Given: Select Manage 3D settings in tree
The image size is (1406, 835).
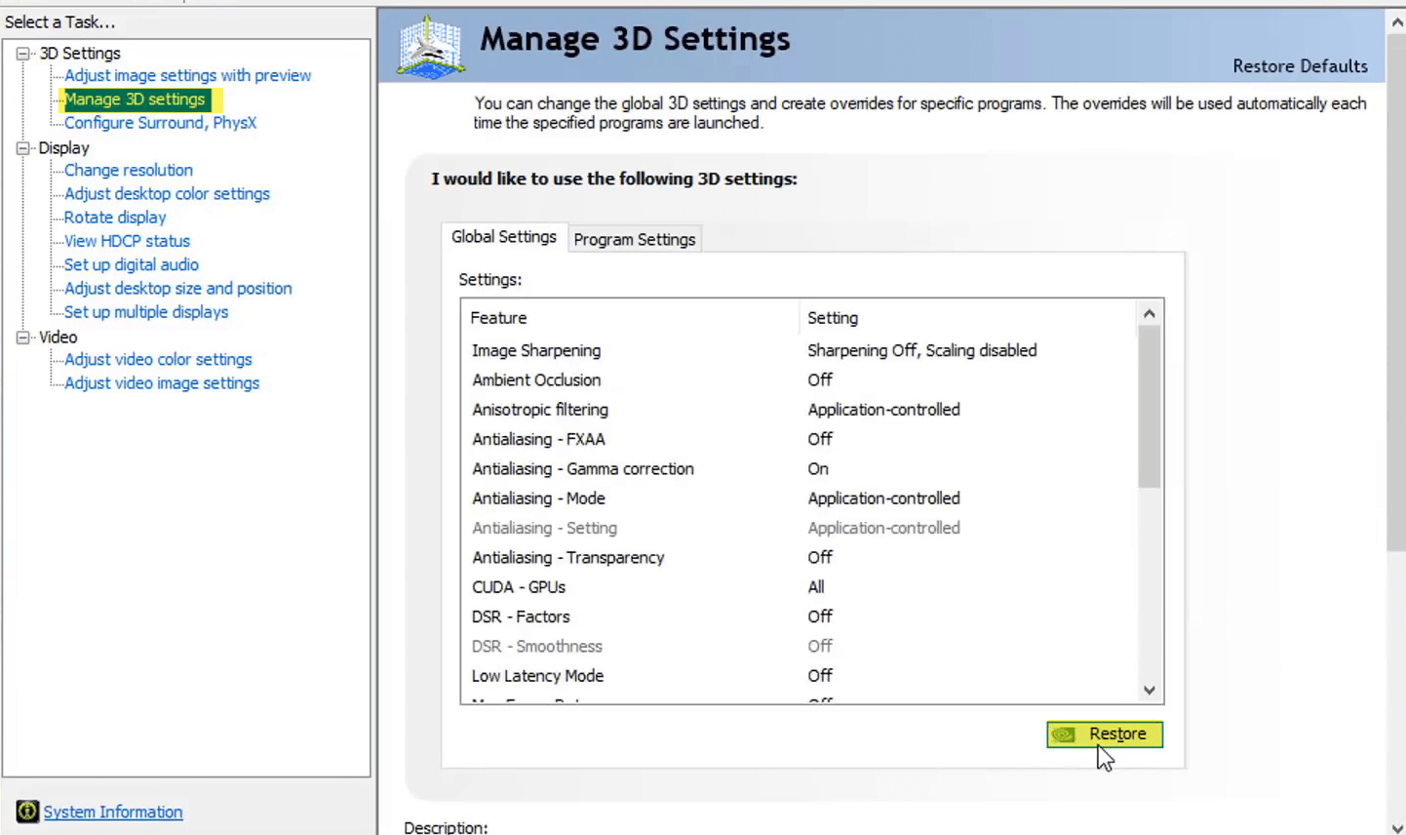Looking at the screenshot, I should (x=135, y=99).
